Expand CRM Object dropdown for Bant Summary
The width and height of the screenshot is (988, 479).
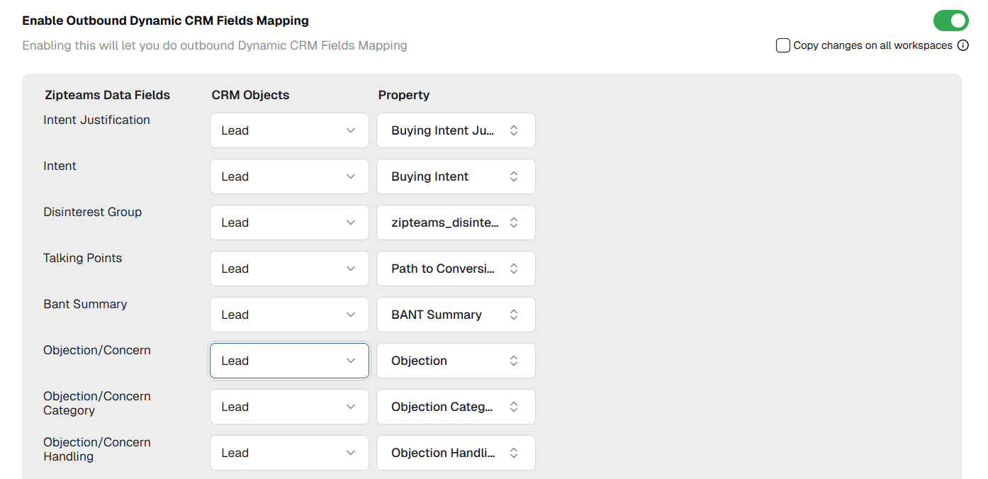click(289, 315)
